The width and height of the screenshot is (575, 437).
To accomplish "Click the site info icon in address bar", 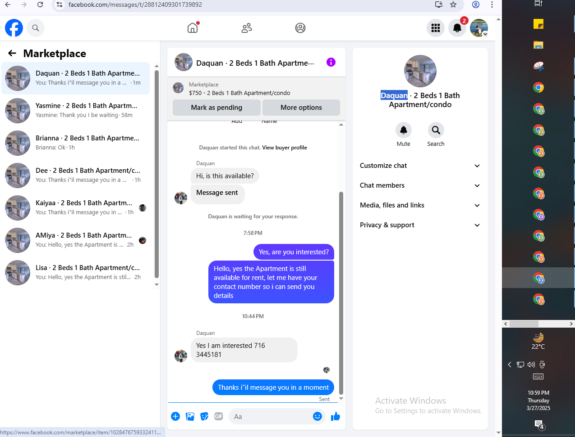I will point(60,5).
